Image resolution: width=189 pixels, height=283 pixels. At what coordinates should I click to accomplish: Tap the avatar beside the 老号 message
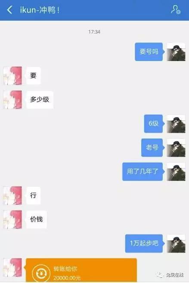(x=176, y=148)
